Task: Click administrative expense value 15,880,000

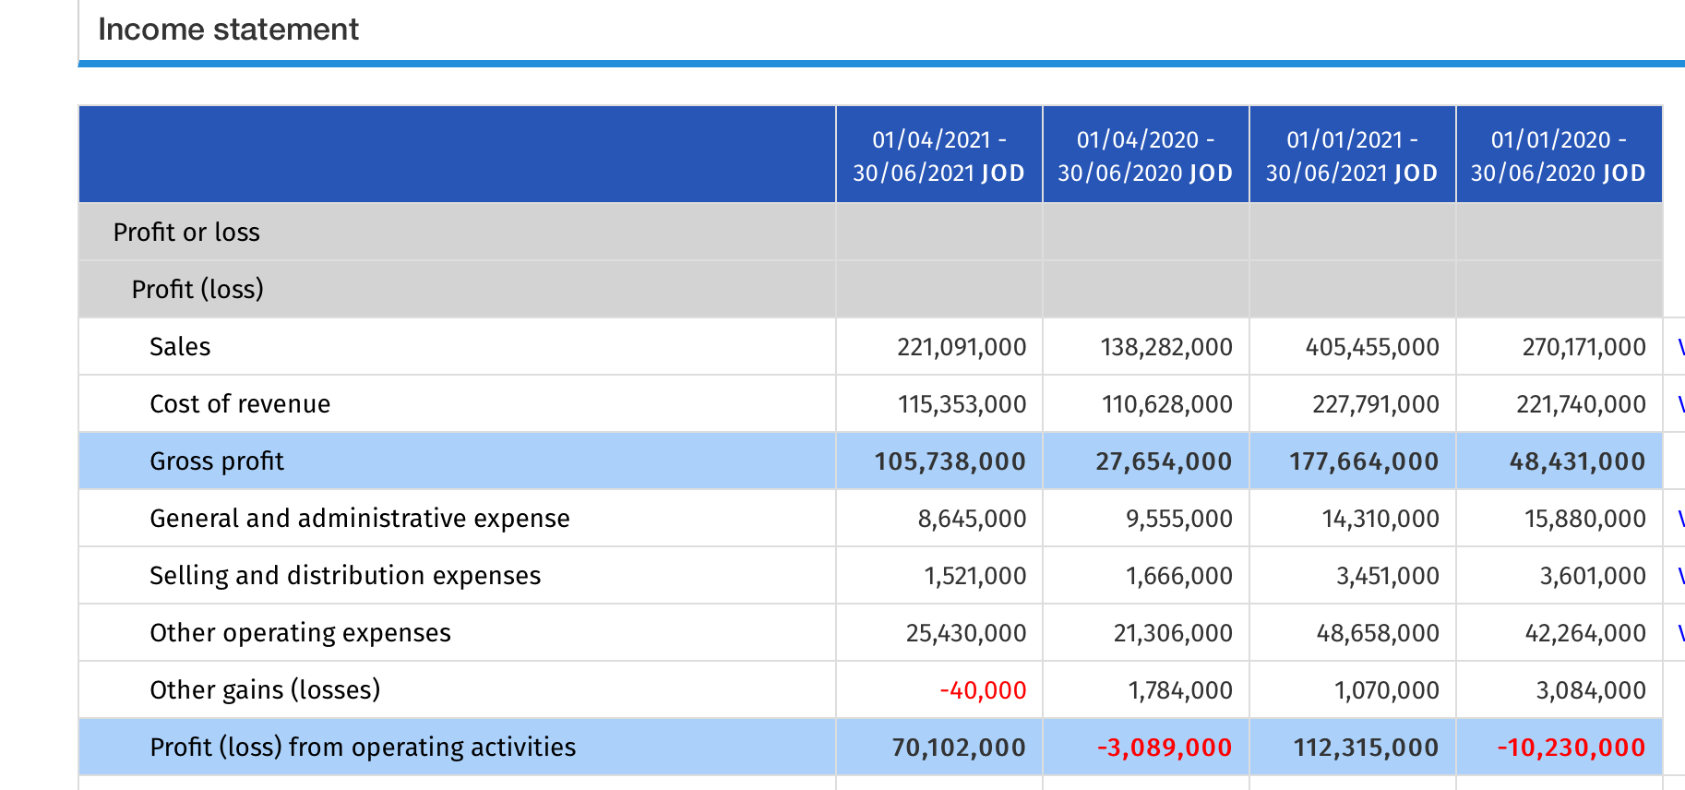Action: [x=1585, y=519]
